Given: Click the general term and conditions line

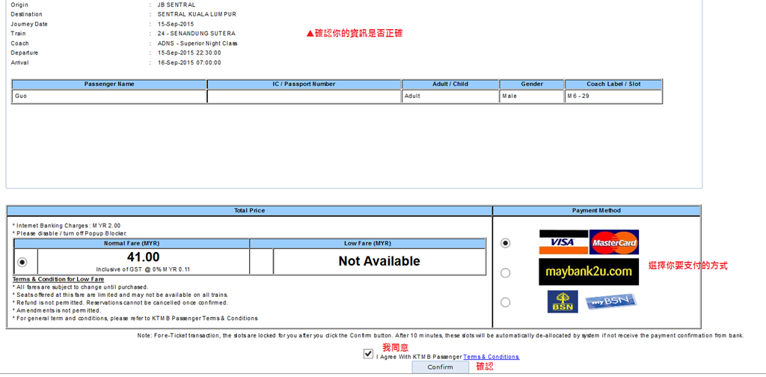Looking at the screenshot, I should (135, 319).
